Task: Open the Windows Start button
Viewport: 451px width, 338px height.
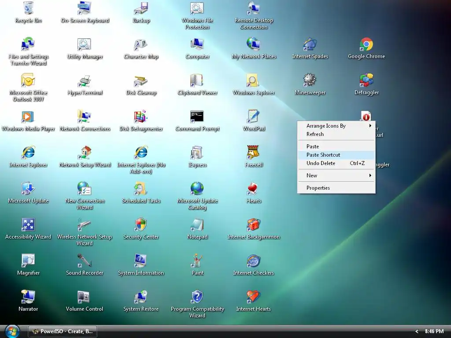Action: coord(12,331)
